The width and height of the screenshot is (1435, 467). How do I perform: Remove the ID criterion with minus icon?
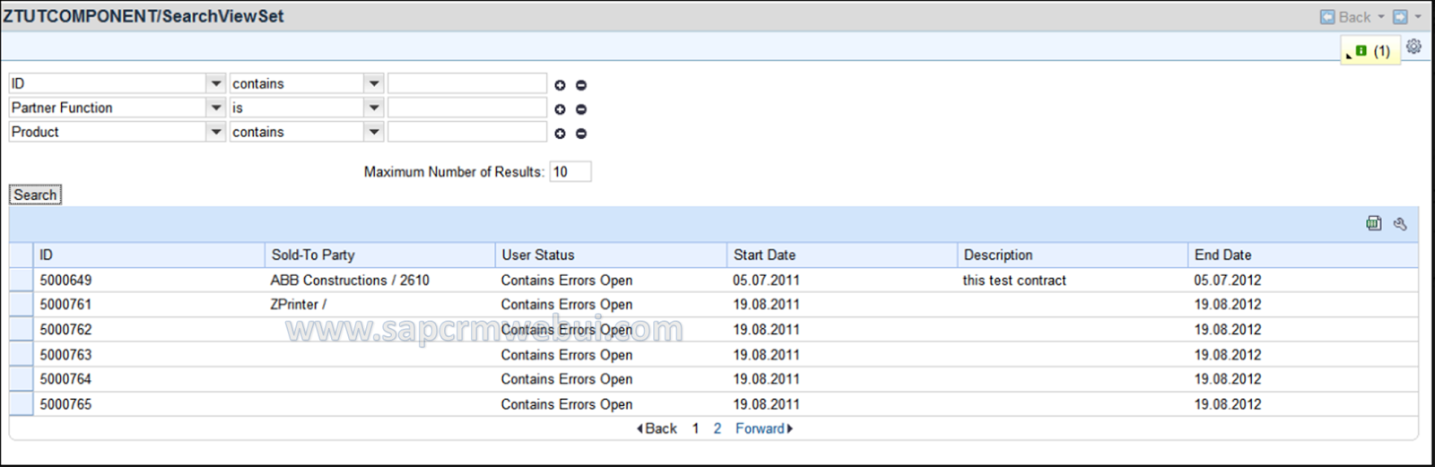pos(581,85)
